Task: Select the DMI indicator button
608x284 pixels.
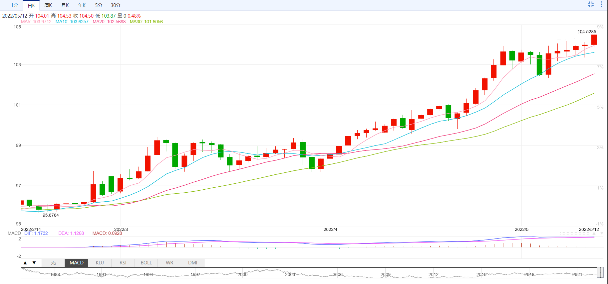Action: [192, 263]
